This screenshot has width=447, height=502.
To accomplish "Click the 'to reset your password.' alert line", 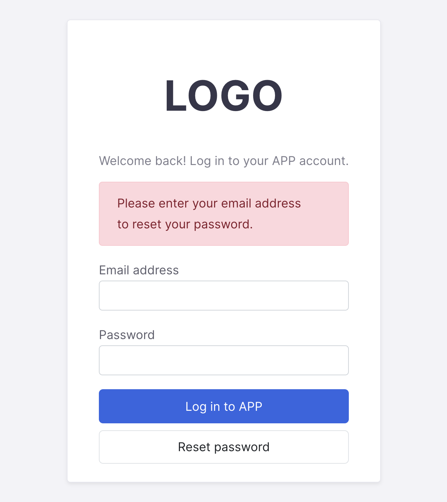I will [185, 225].
